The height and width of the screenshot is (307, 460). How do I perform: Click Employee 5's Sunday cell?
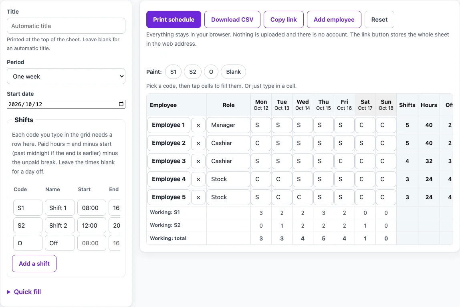(x=386, y=197)
